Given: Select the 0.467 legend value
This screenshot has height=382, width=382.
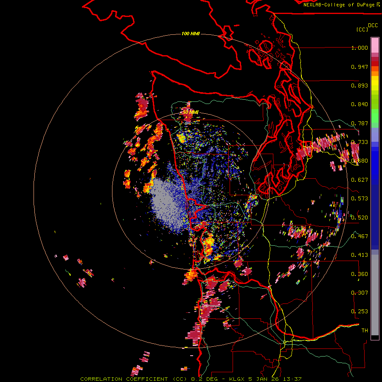Looking at the screenshot, I should pyautogui.click(x=360, y=236).
